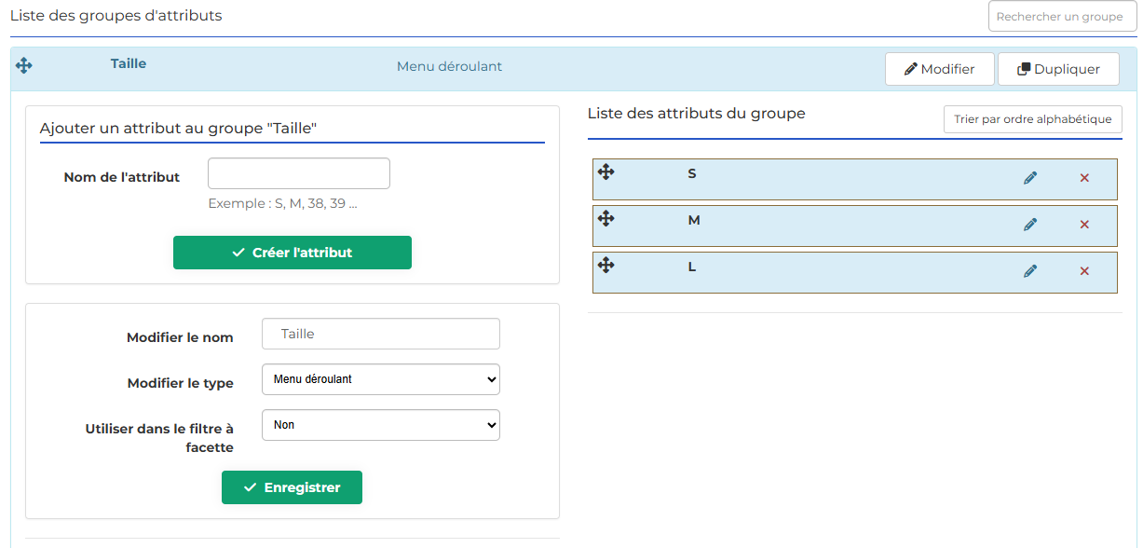1143x548 pixels.
Task: Click the Modifier button for Taille
Action: point(940,69)
